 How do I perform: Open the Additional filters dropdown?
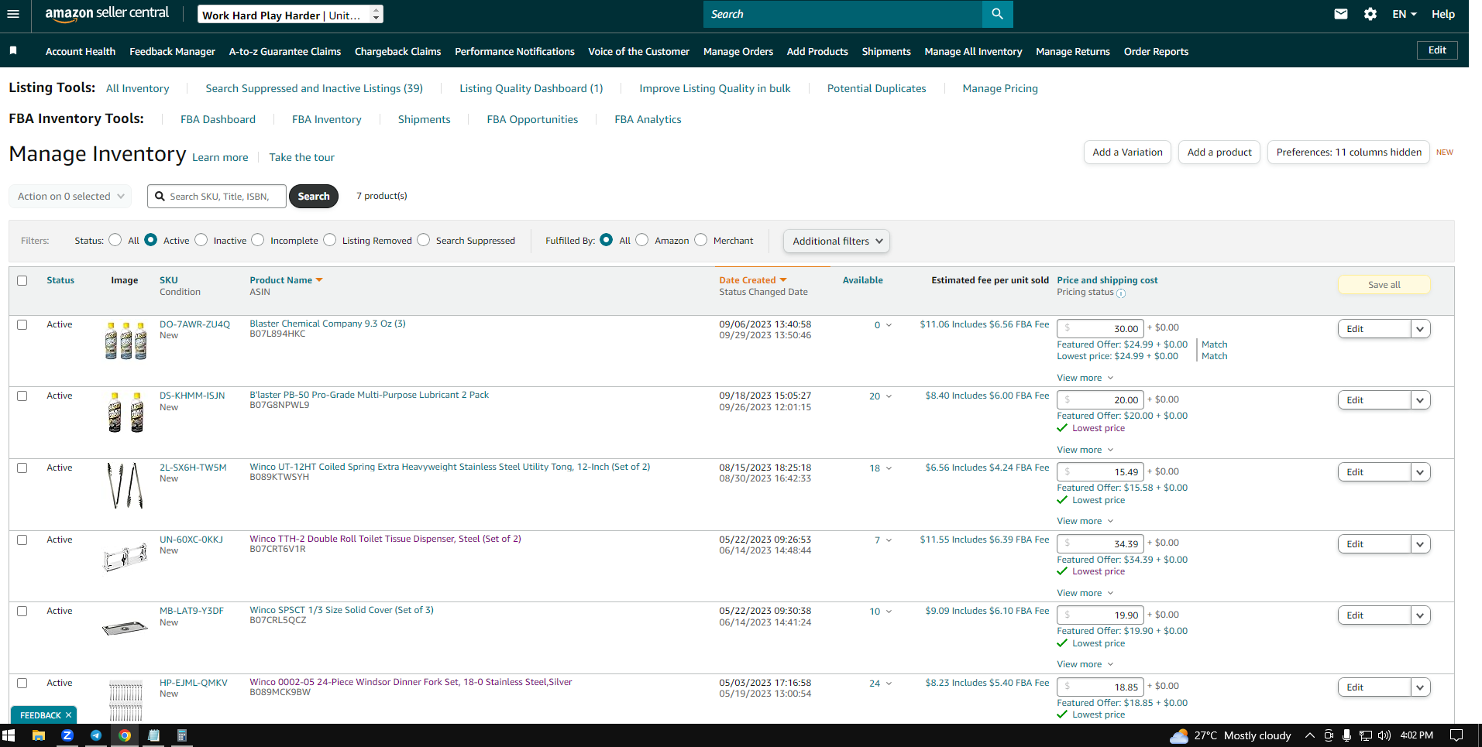[x=837, y=241]
